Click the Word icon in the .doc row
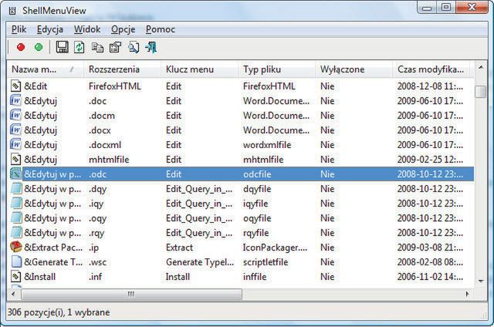 click(15, 101)
